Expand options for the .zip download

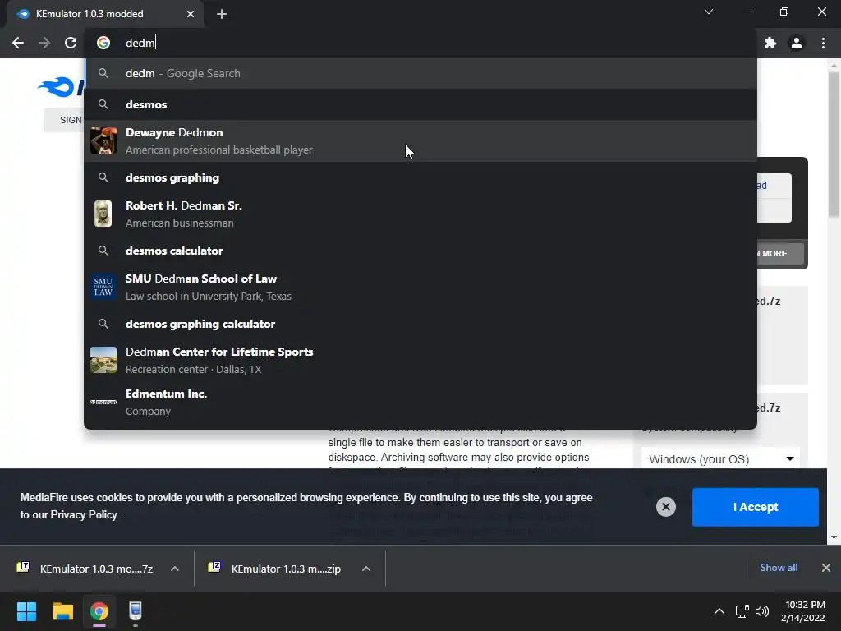pyautogui.click(x=366, y=569)
